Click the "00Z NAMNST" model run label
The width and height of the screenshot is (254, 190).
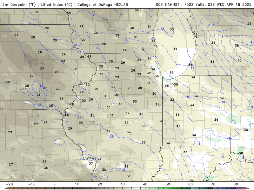pos(168,4)
